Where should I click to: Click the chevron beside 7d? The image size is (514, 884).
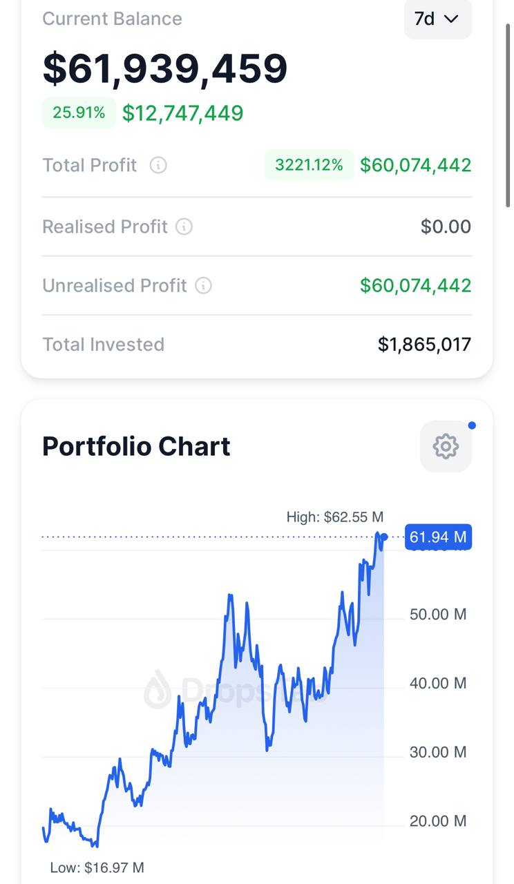(x=452, y=19)
